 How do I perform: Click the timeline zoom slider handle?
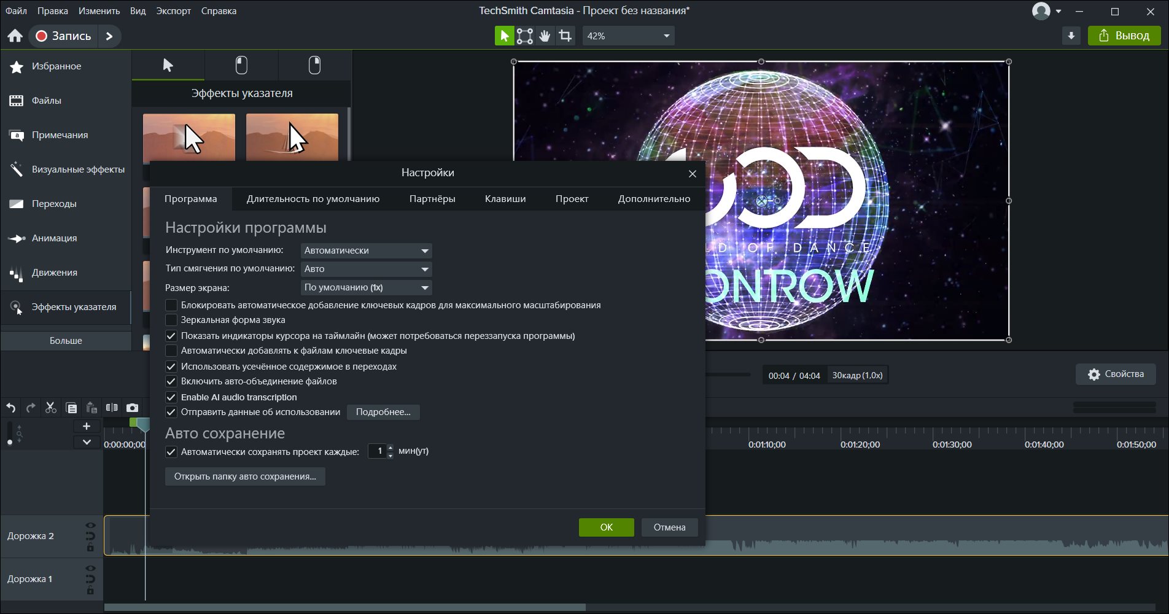pyautogui.click(x=9, y=441)
